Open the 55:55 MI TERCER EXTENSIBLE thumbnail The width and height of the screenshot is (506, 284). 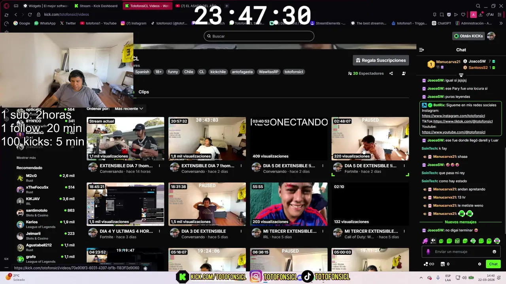(x=289, y=204)
